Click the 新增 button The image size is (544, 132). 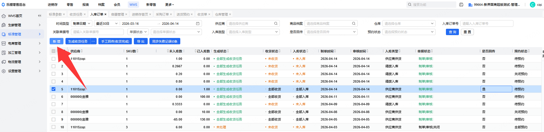tap(57, 41)
